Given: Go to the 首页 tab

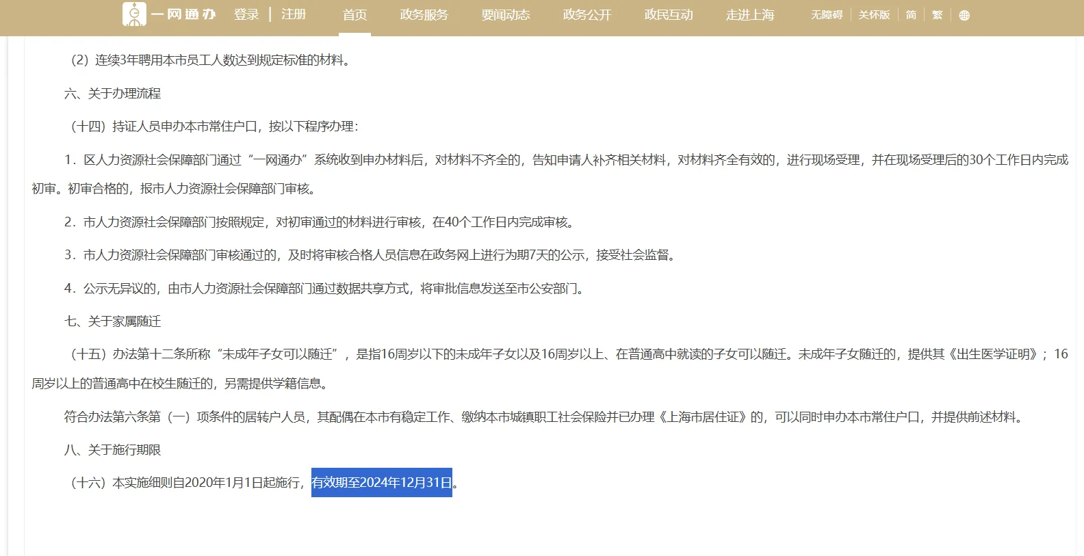Looking at the screenshot, I should point(354,15).
